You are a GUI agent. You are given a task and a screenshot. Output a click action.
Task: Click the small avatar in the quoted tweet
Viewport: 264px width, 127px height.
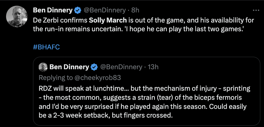pyautogui.click(x=43, y=67)
